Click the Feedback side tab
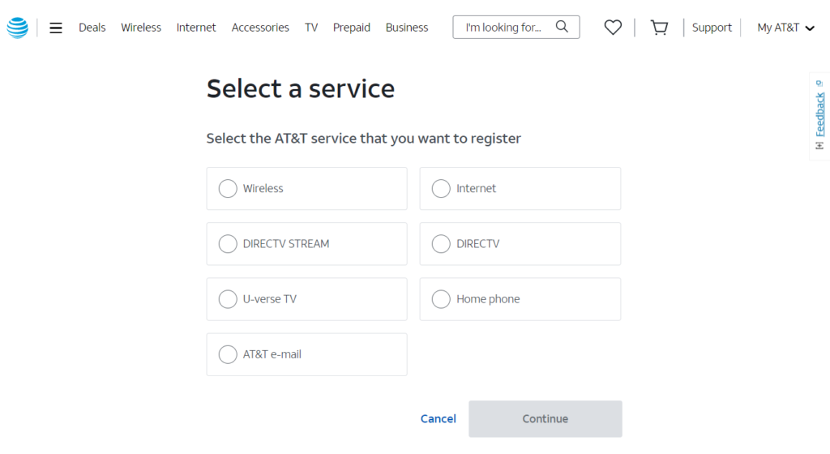 point(820,115)
